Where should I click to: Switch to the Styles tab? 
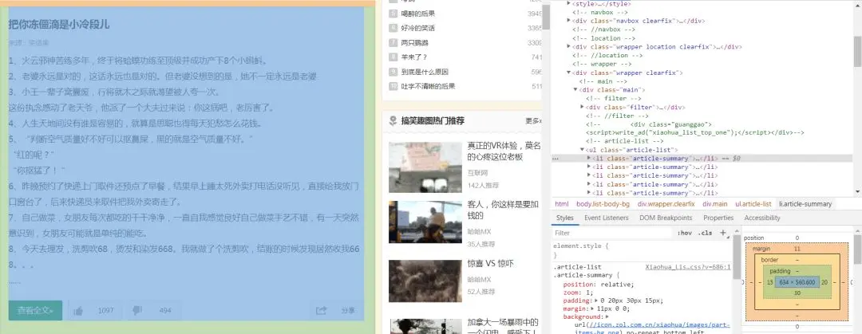coord(564,218)
